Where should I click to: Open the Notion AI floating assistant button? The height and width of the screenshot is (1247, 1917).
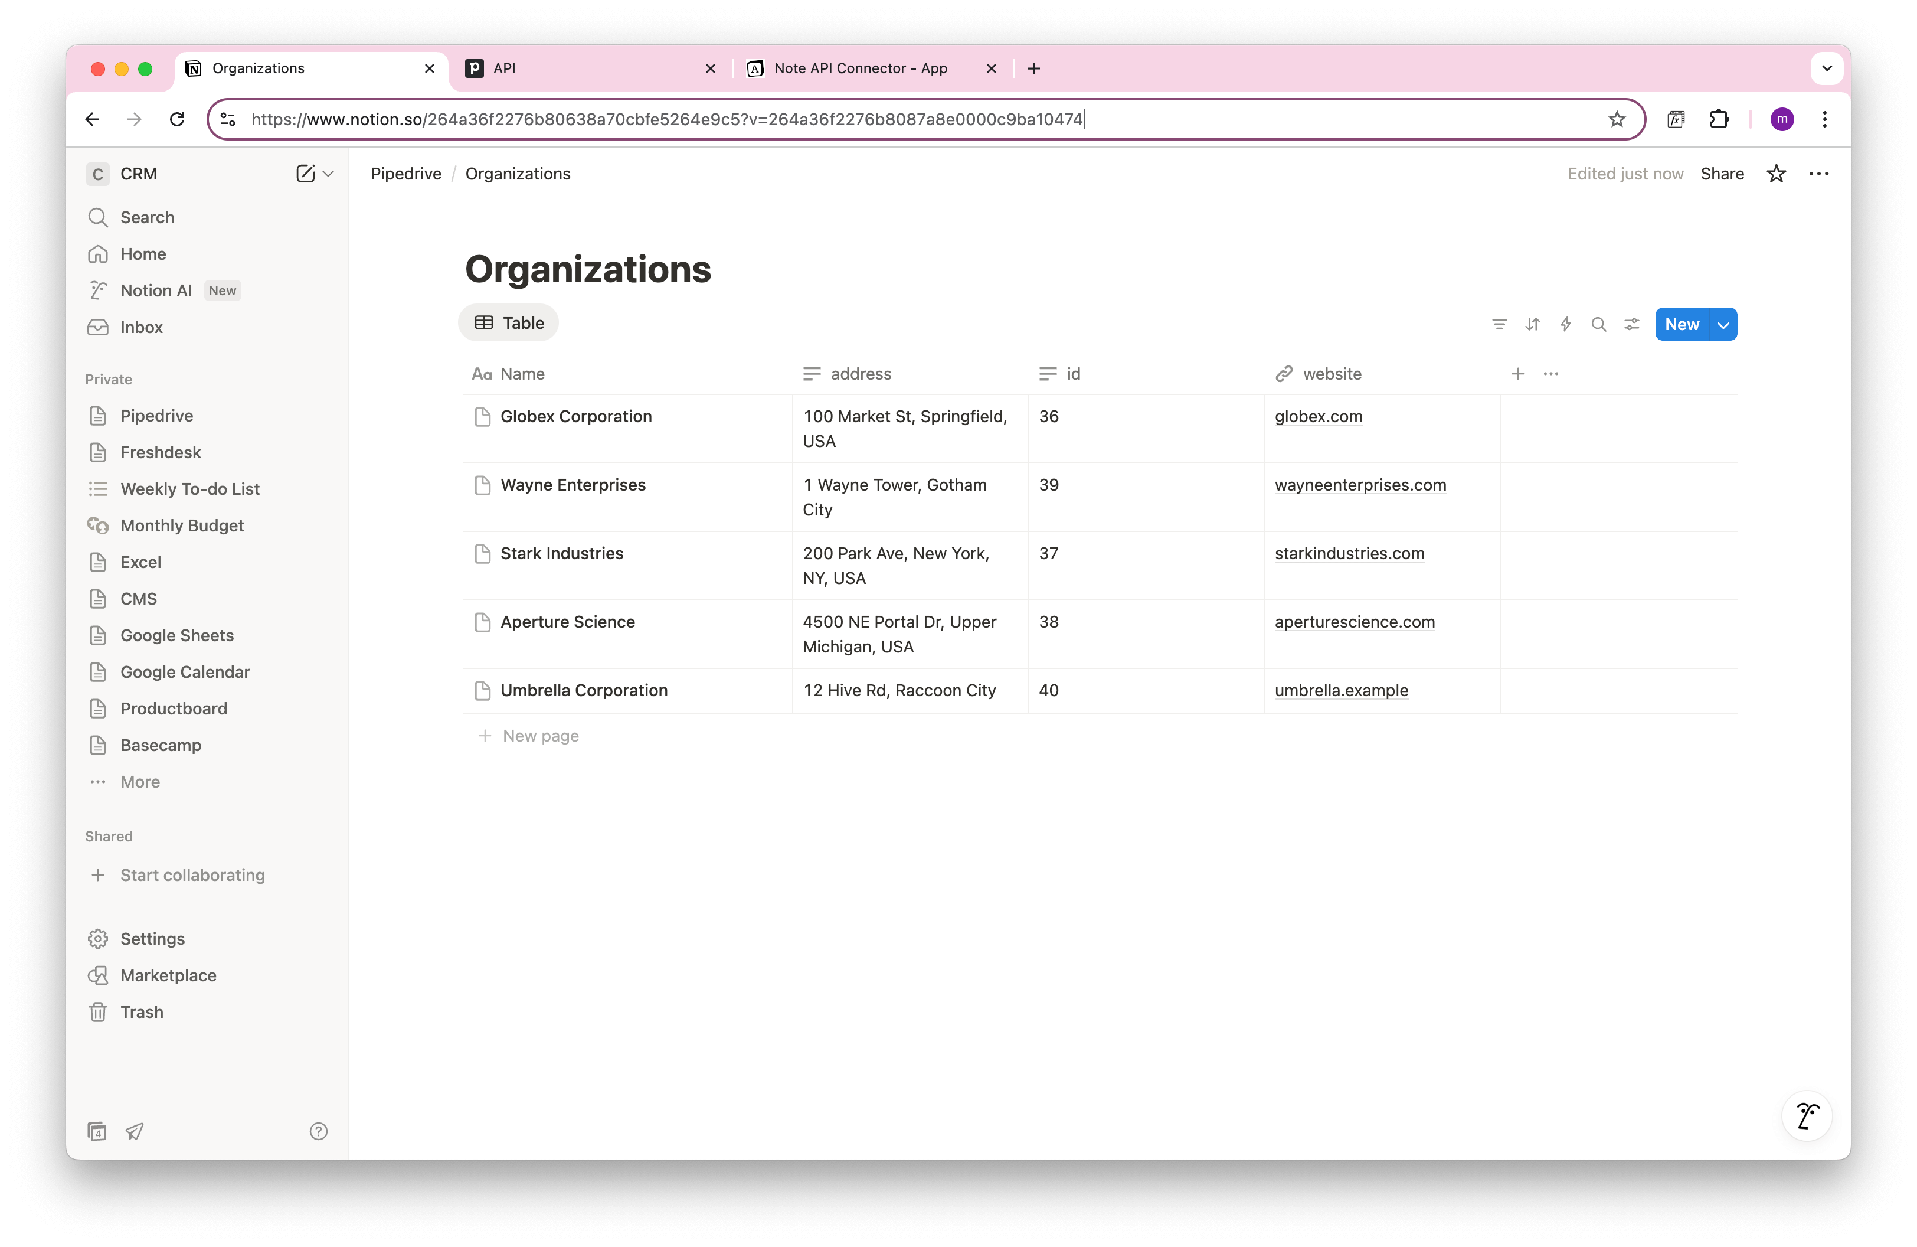pyautogui.click(x=1807, y=1117)
